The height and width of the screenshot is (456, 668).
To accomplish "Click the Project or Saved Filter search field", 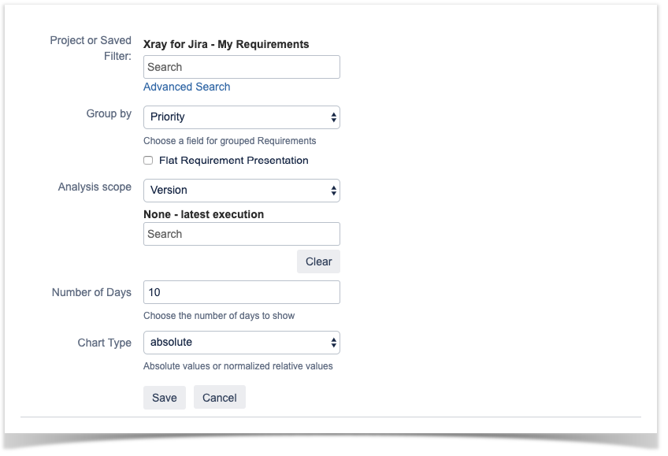I will click(x=242, y=67).
